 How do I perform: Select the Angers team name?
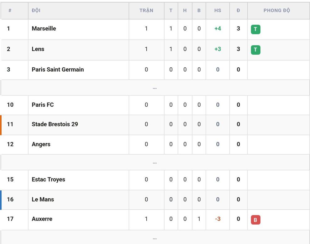click(x=41, y=144)
